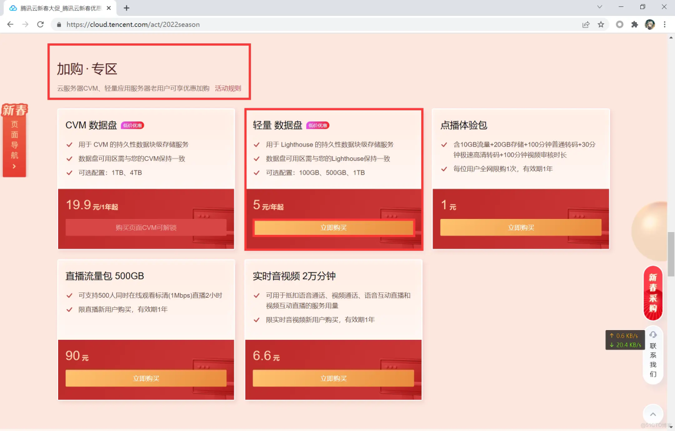
Task: Click the user profile avatar in toolbar
Action: 650,25
